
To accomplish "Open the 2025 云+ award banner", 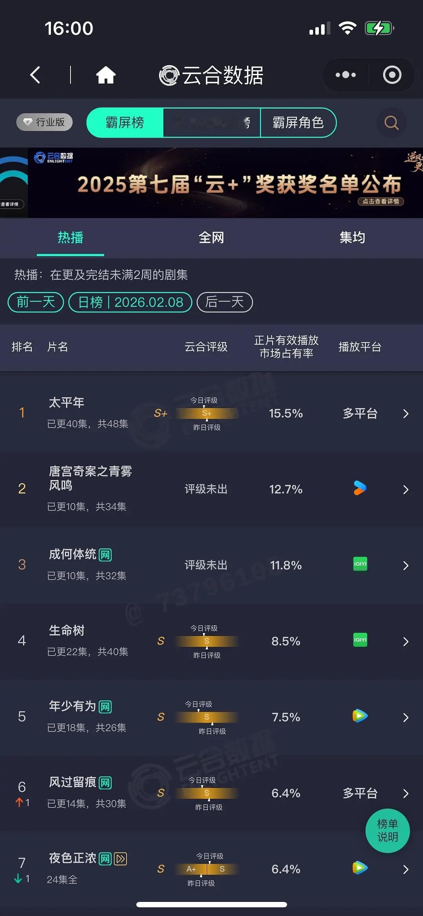I will 211,182.
